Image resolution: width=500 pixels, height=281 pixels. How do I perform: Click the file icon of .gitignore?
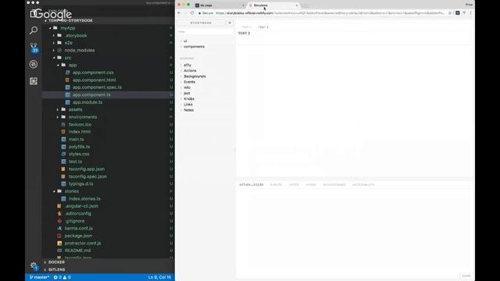point(59,221)
